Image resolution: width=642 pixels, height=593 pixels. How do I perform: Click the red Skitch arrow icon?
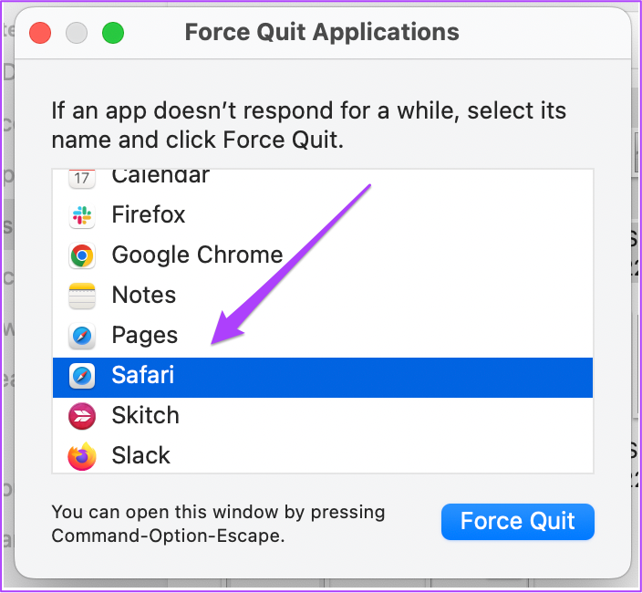pos(82,416)
